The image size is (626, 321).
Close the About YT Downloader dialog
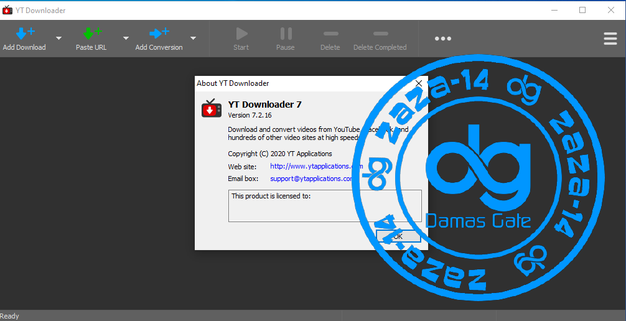pyautogui.click(x=418, y=83)
